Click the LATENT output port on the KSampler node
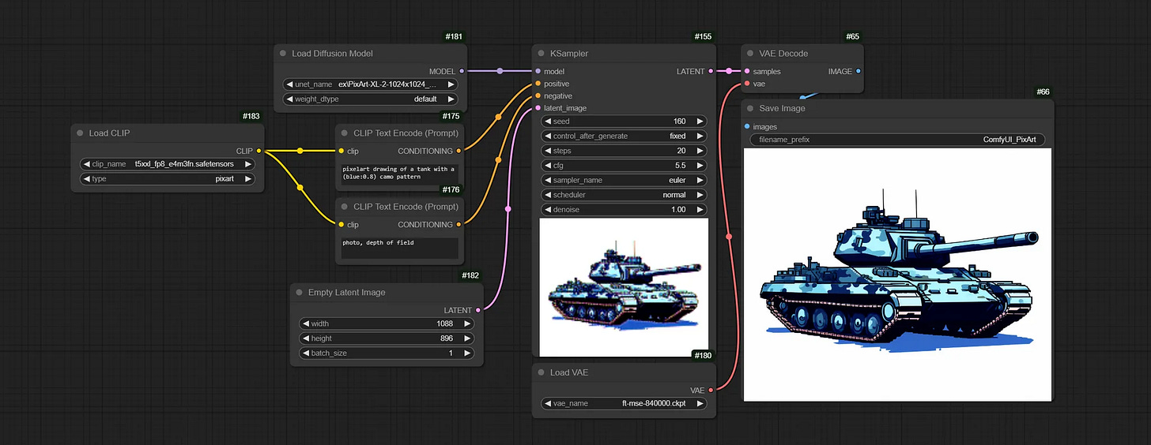Image resolution: width=1151 pixels, height=445 pixels. pyautogui.click(x=711, y=71)
